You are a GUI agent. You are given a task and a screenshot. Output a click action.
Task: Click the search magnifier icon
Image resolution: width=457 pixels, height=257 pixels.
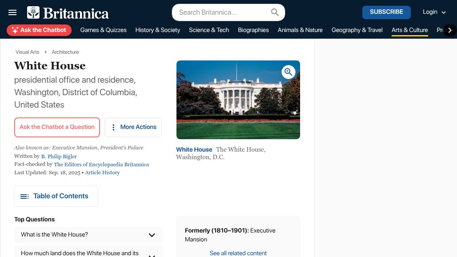(275, 12)
